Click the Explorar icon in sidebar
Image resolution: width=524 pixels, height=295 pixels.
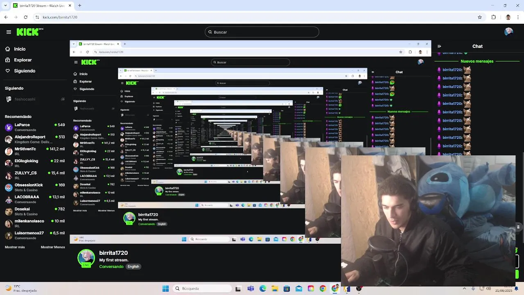(7, 60)
